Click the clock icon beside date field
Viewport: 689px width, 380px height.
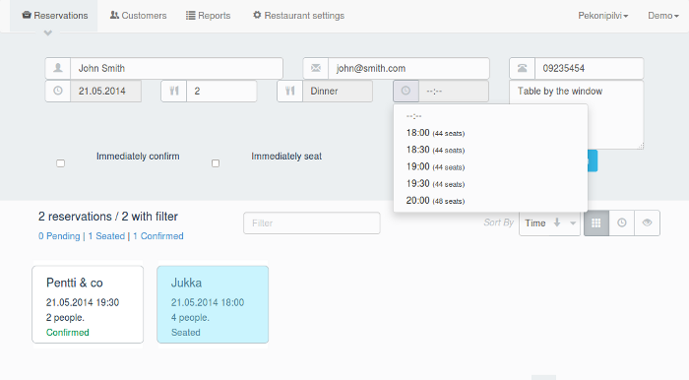coord(58,91)
